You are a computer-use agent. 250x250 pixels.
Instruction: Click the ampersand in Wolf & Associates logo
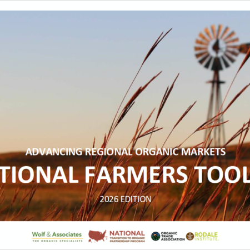pos(48,234)
